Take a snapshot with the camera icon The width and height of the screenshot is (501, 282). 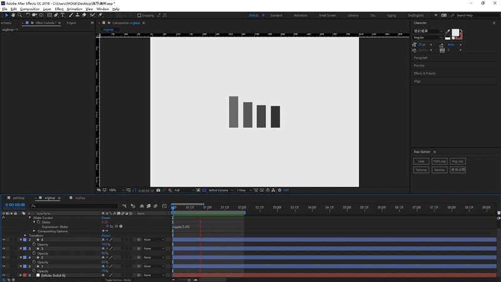(158, 191)
